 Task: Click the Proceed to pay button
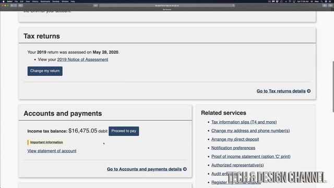[x=124, y=131]
